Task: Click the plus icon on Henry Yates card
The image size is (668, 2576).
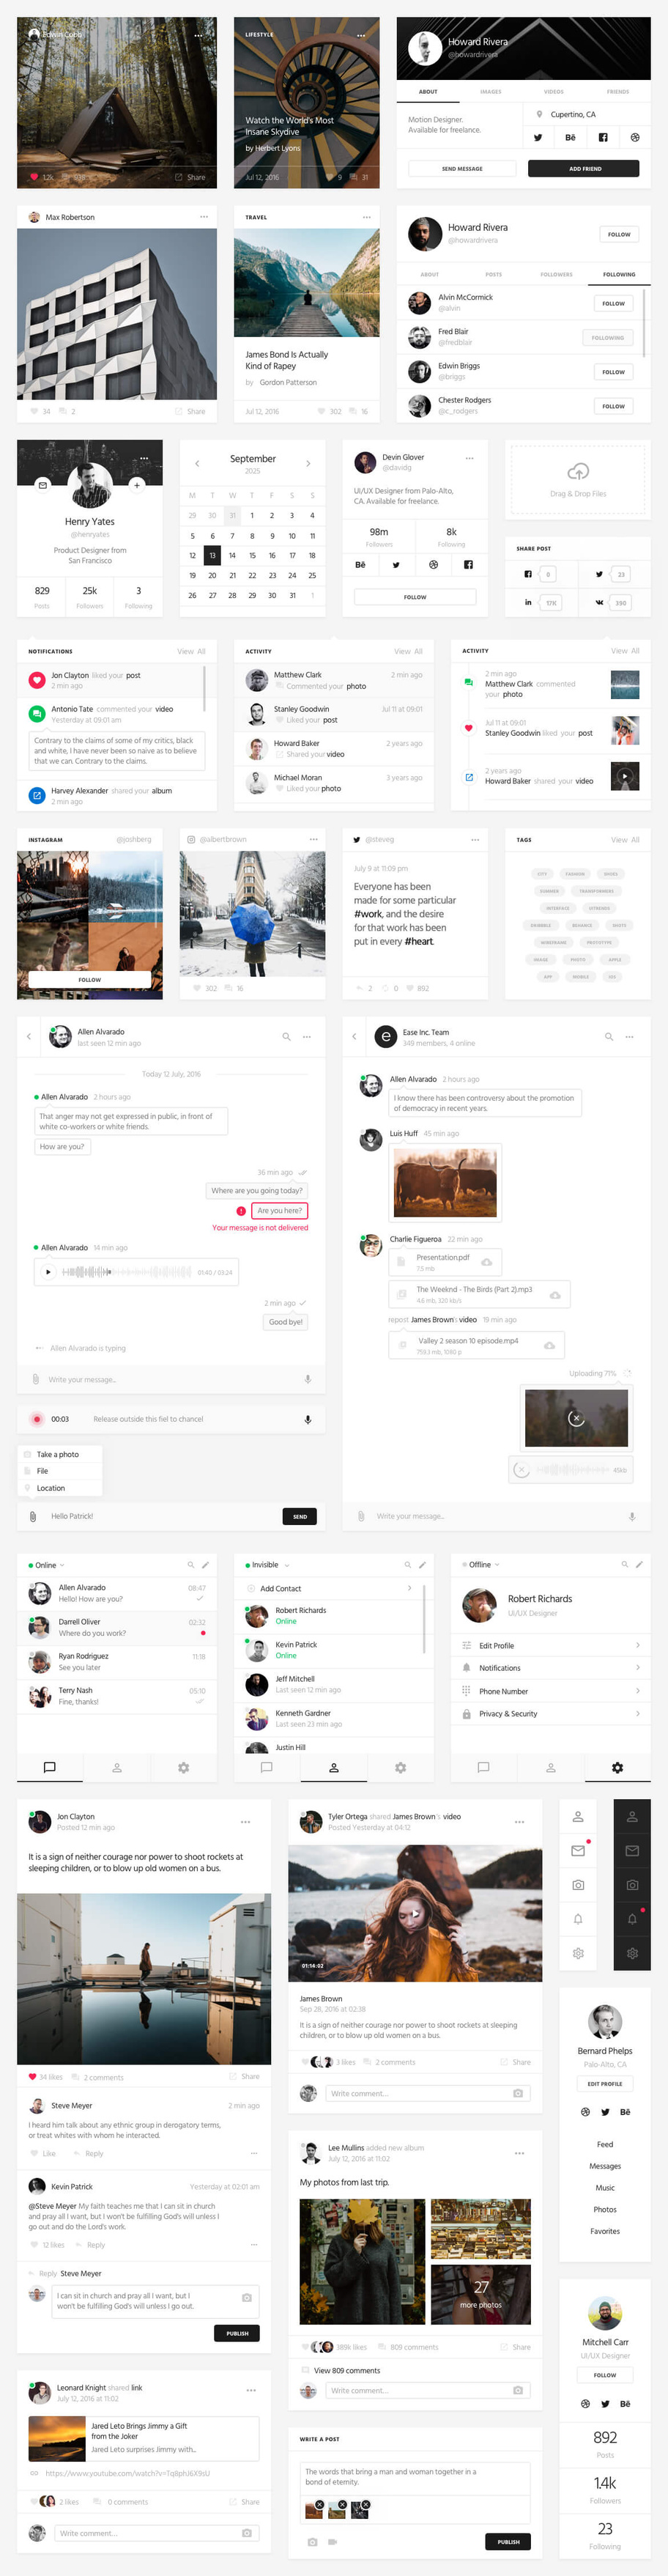Action: pyautogui.click(x=137, y=485)
